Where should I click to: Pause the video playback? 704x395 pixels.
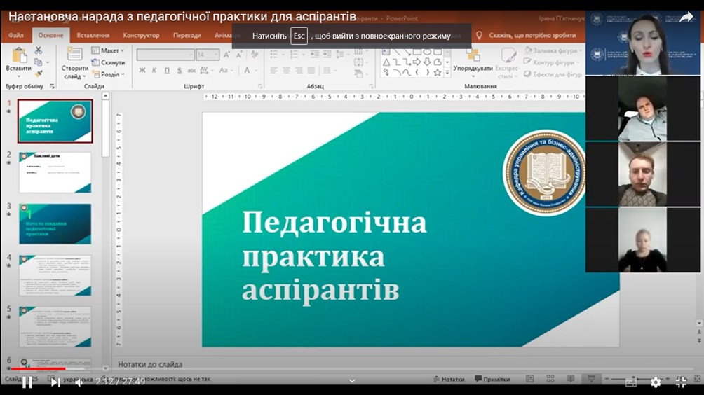click(27, 382)
